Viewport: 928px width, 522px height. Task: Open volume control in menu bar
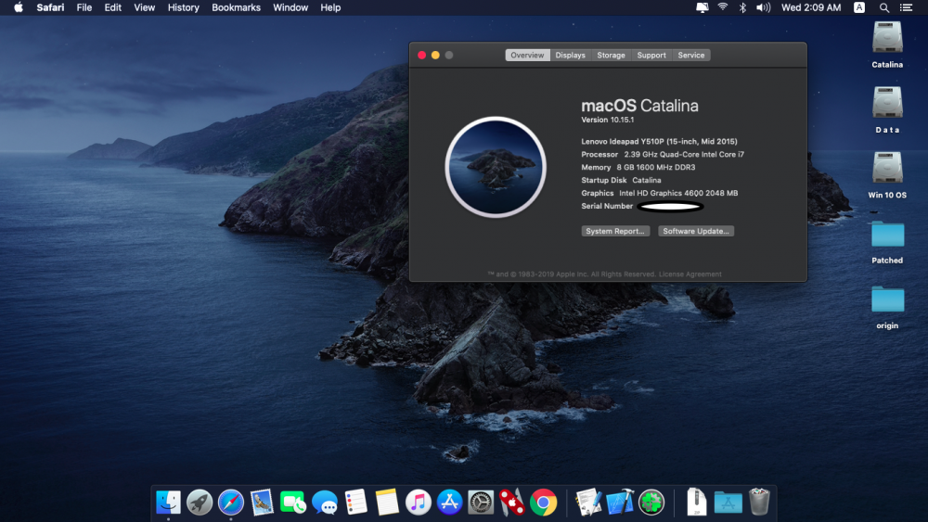pos(764,7)
